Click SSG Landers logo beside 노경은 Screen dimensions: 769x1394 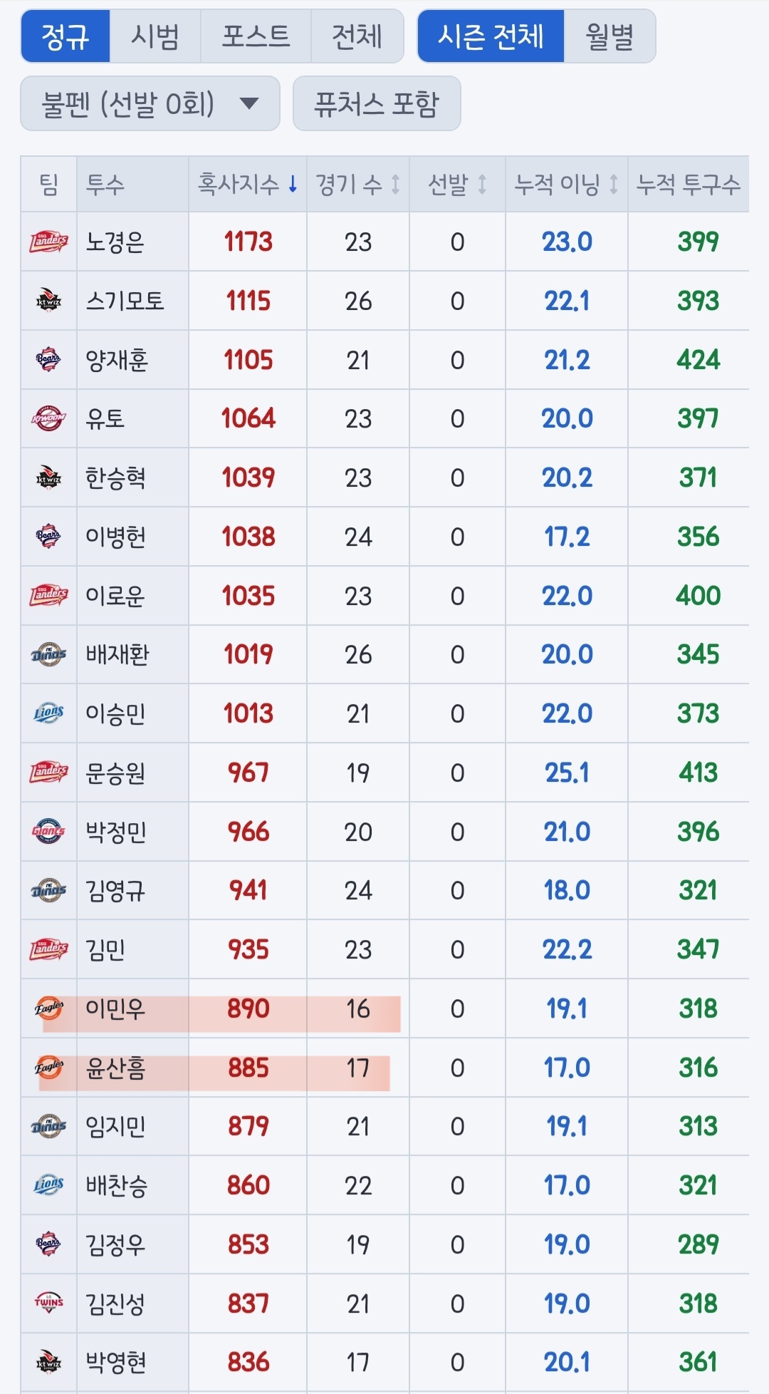48,242
